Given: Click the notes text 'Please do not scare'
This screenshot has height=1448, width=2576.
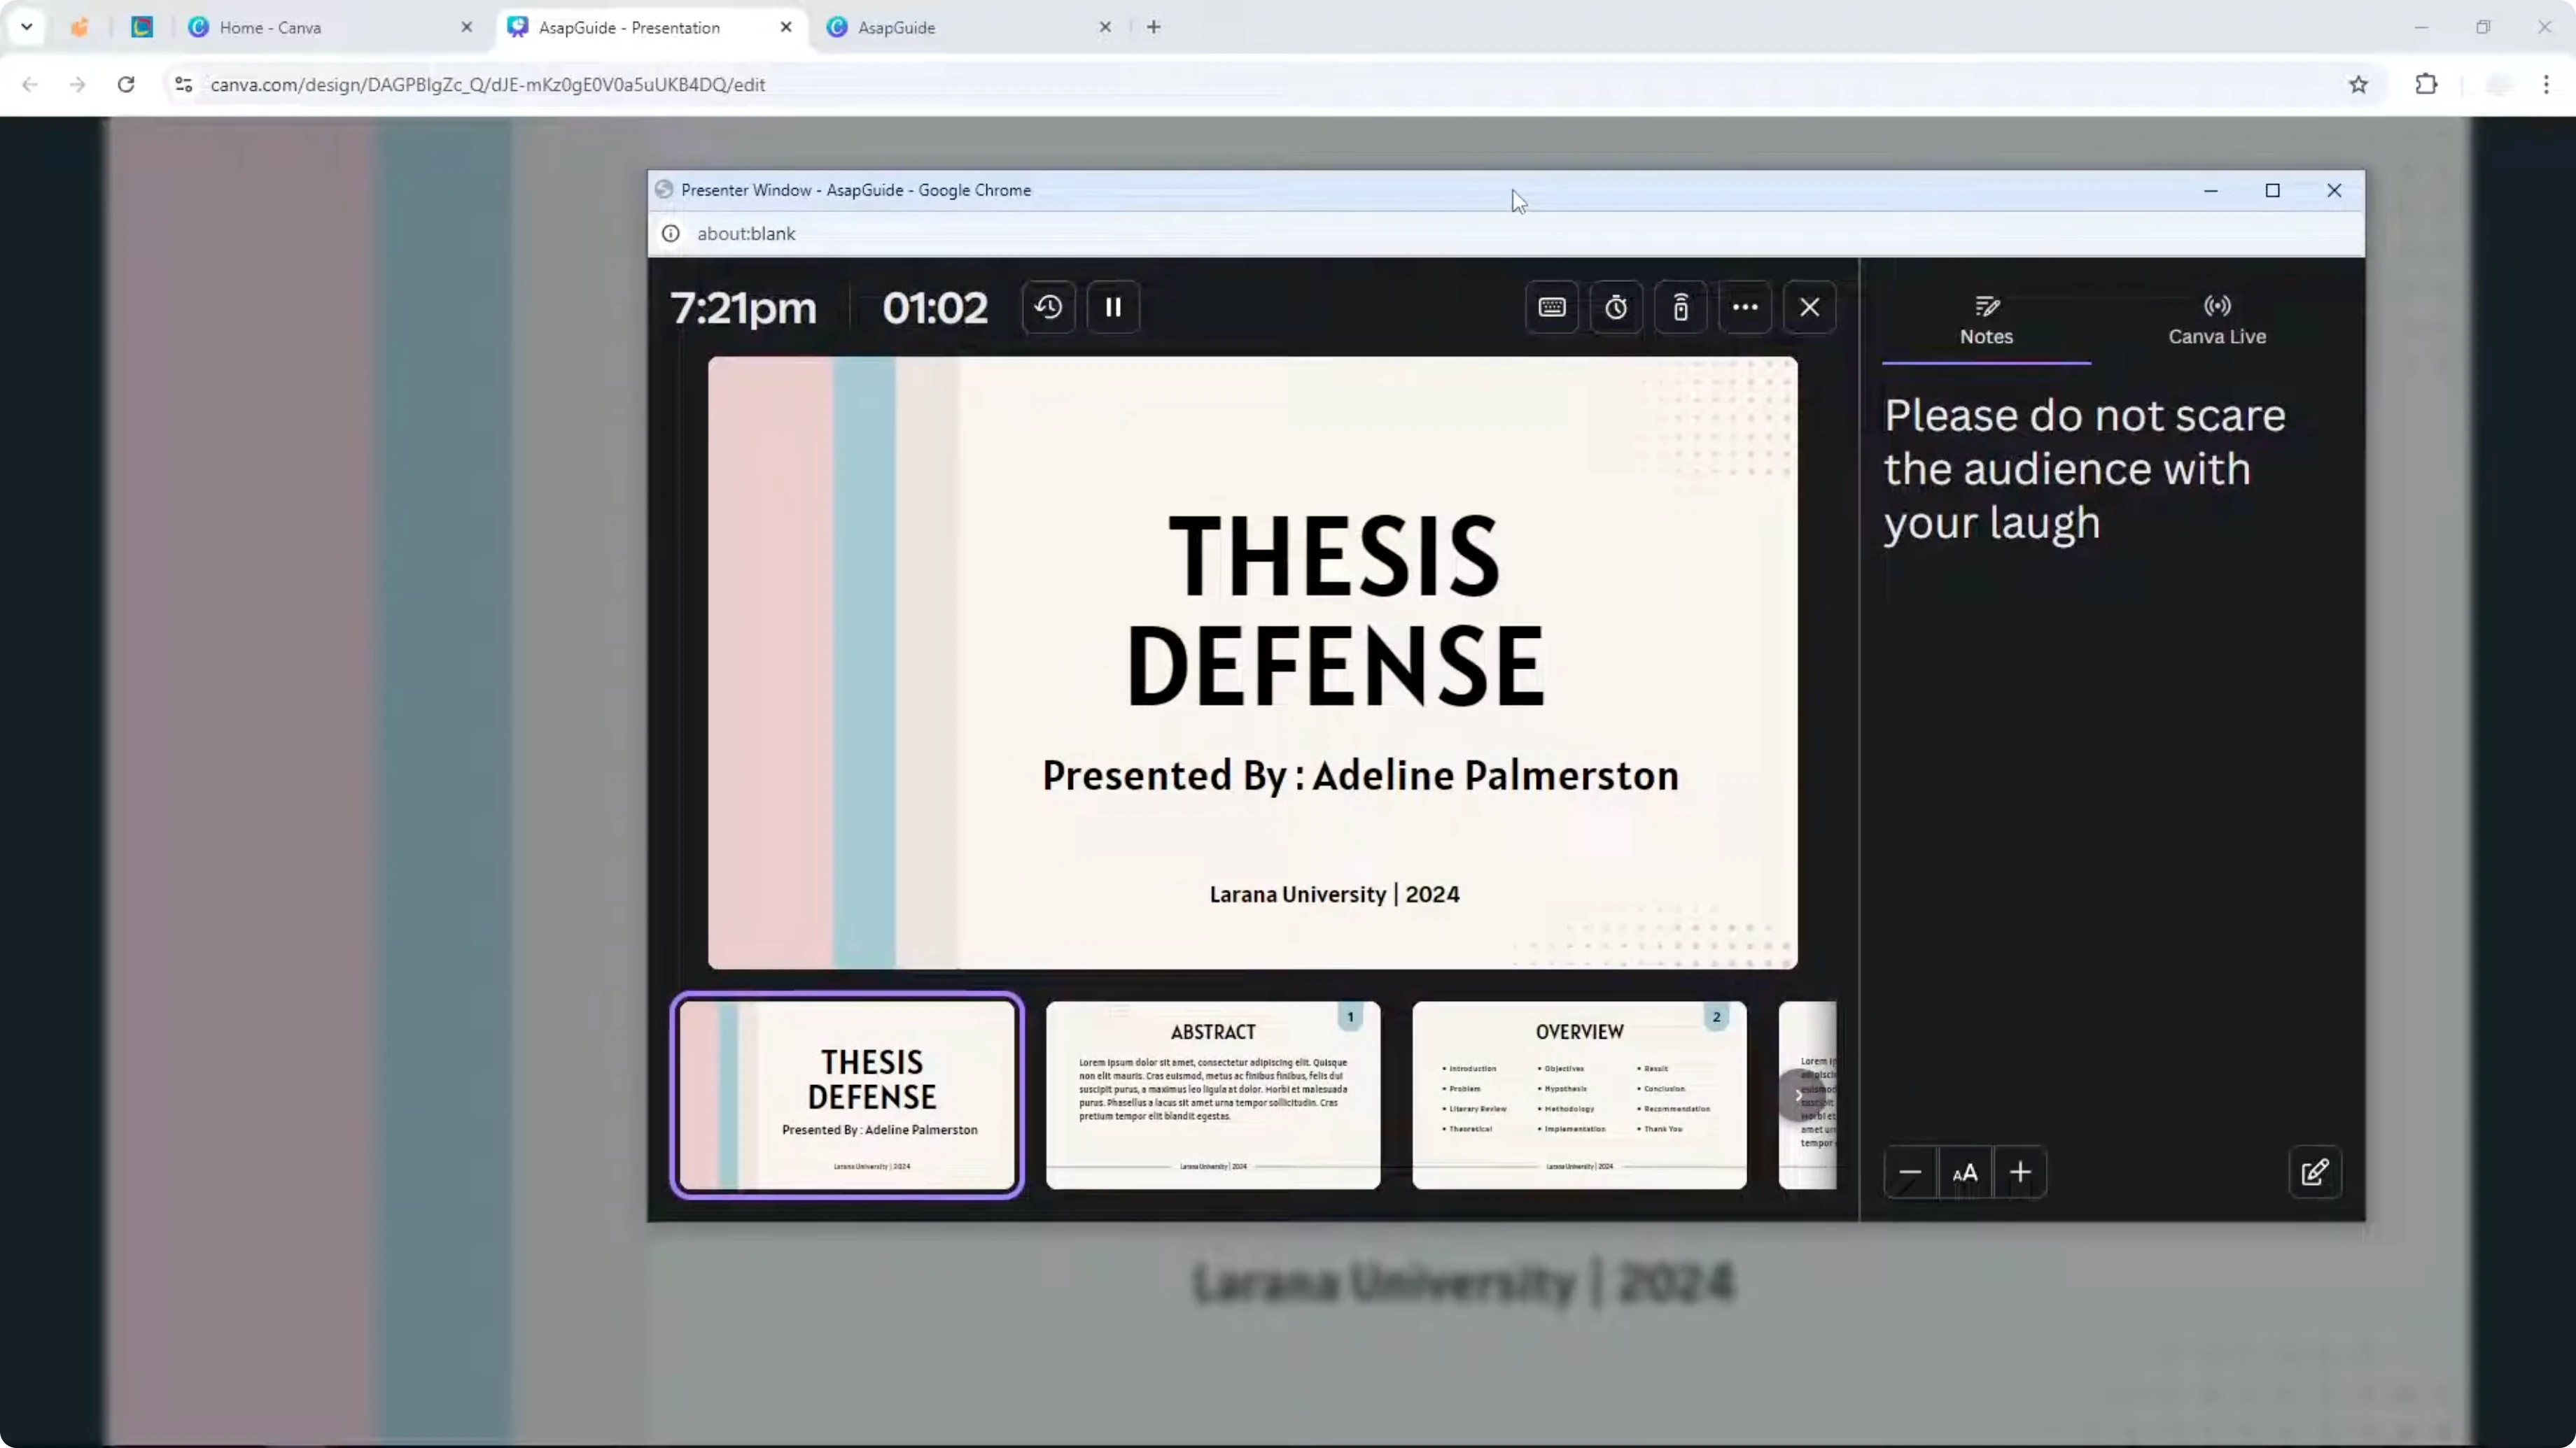Looking at the screenshot, I should click(2085, 416).
